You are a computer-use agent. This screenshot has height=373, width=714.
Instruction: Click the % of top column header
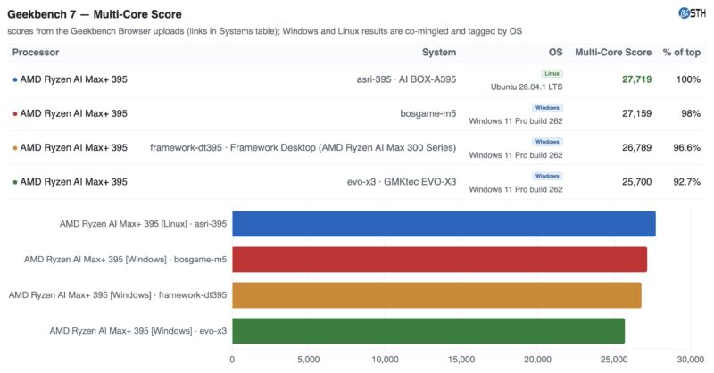pos(682,53)
